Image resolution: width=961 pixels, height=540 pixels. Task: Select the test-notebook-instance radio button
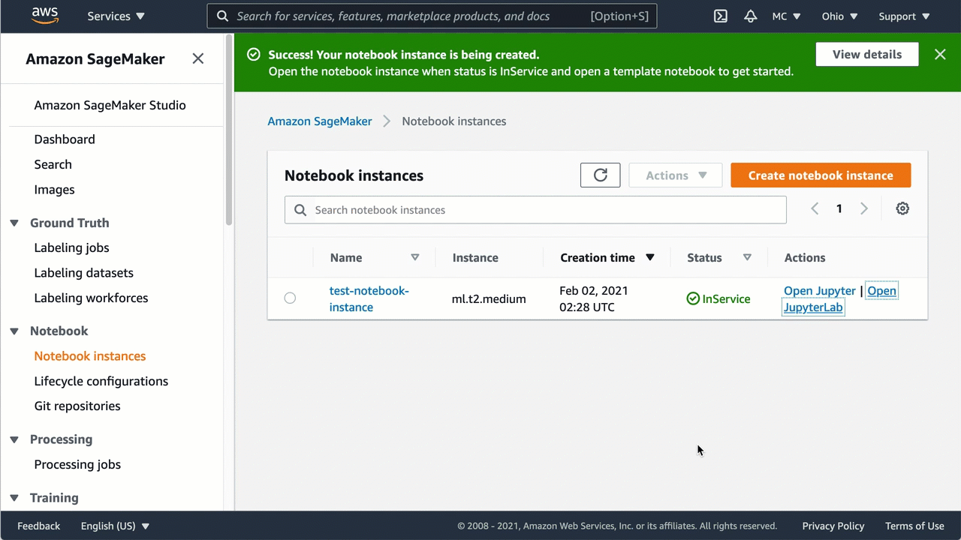290,298
